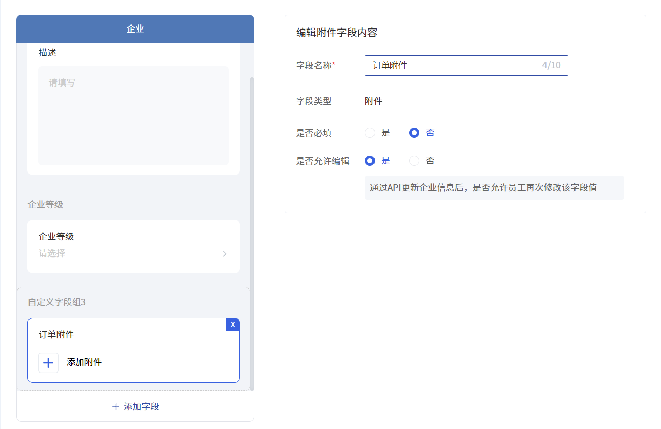Click the 订单附件 title in the field card
Screen dimensions: 661x429
point(56,335)
